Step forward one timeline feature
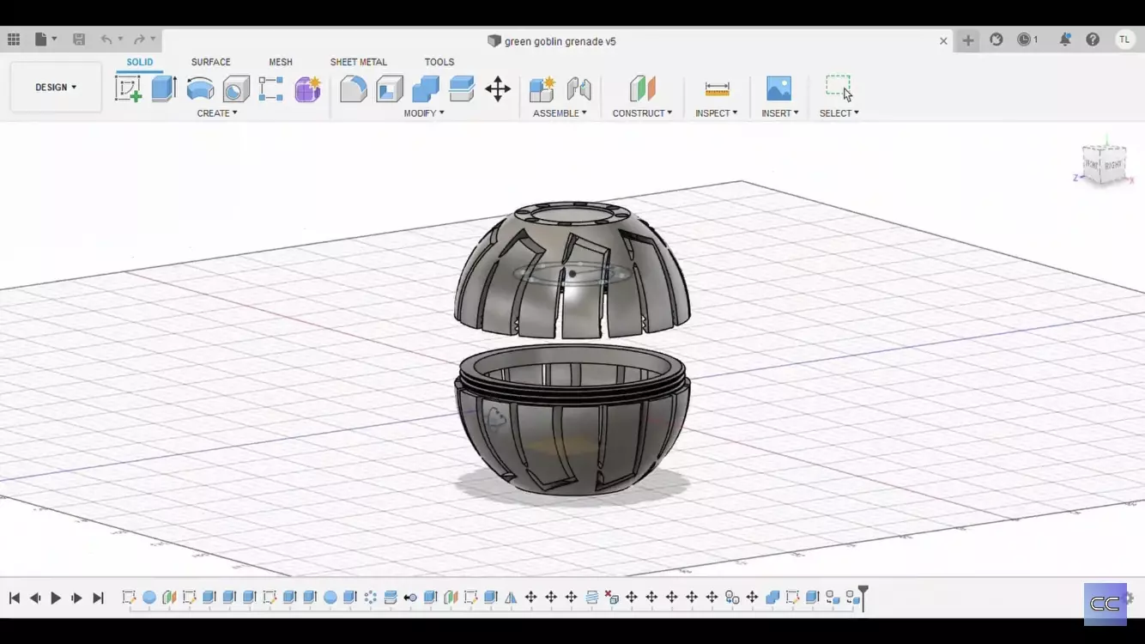The height and width of the screenshot is (644, 1145). 76,598
